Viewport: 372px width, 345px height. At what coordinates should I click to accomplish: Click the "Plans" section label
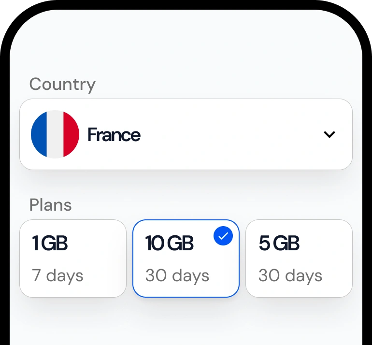tap(50, 205)
